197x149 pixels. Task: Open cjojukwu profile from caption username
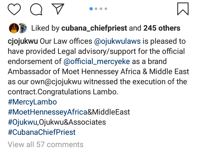point(23,42)
